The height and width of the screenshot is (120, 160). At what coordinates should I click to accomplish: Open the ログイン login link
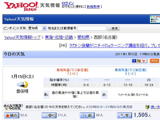point(66,3)
